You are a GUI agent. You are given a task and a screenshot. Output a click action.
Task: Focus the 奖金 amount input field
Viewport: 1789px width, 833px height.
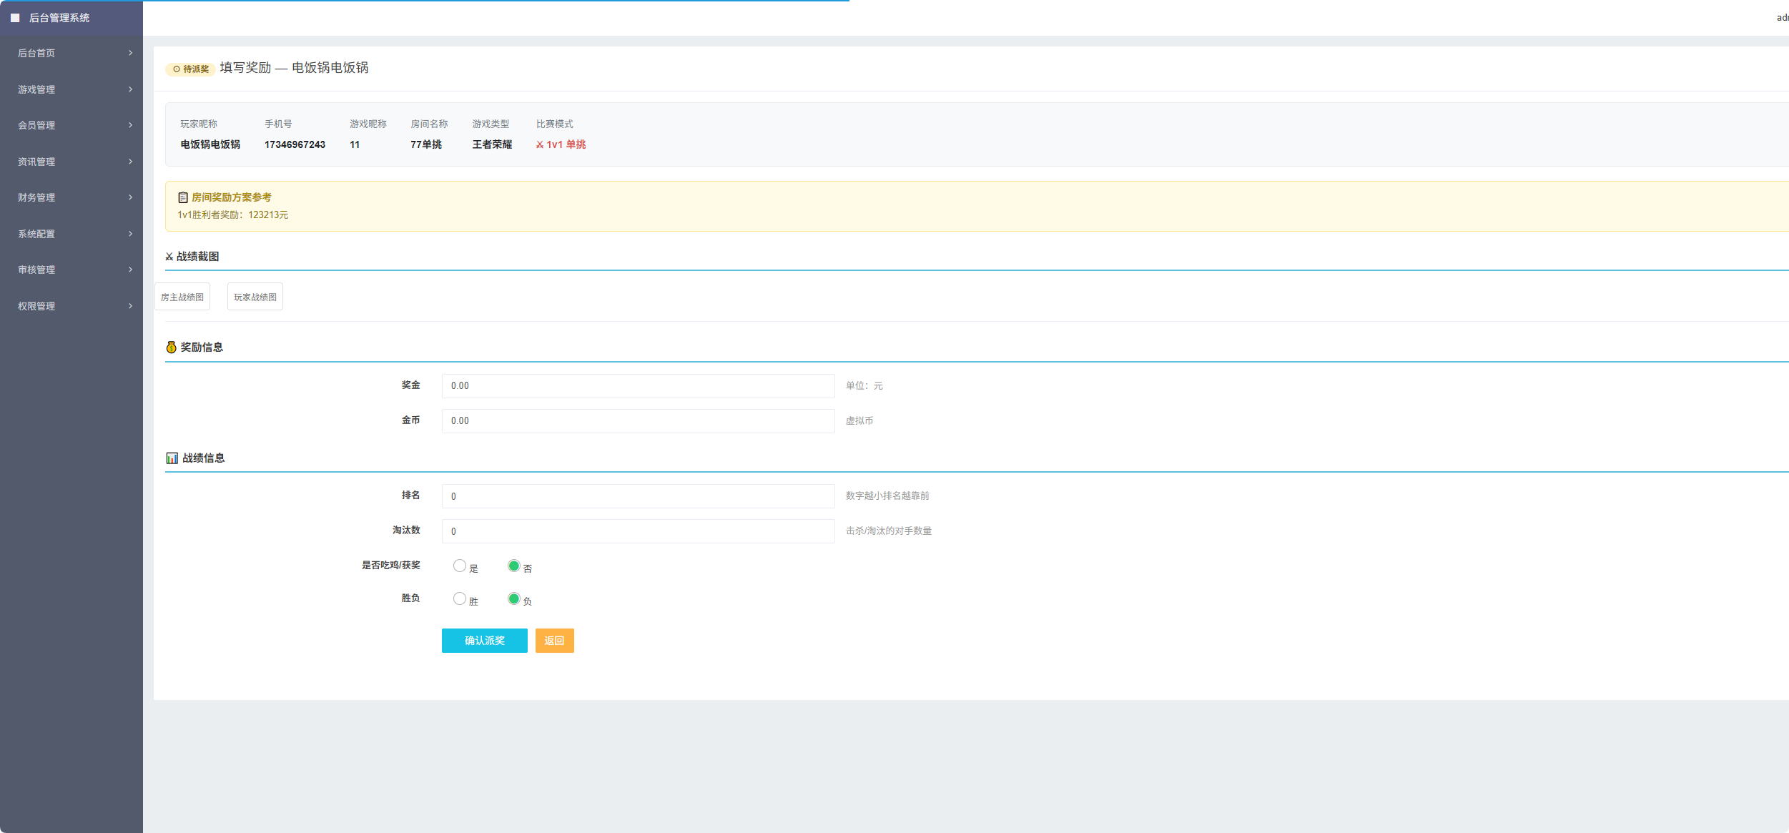[x=638, y=386]
